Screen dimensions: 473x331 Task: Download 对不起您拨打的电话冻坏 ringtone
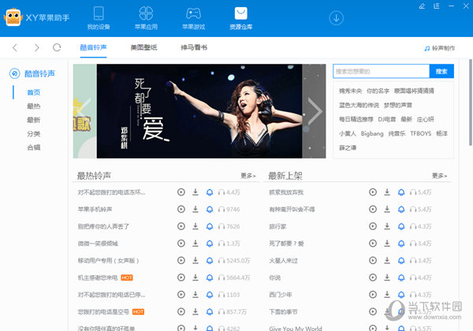(196, 192)
